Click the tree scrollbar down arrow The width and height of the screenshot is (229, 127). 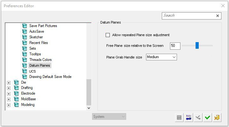(89, 108)
